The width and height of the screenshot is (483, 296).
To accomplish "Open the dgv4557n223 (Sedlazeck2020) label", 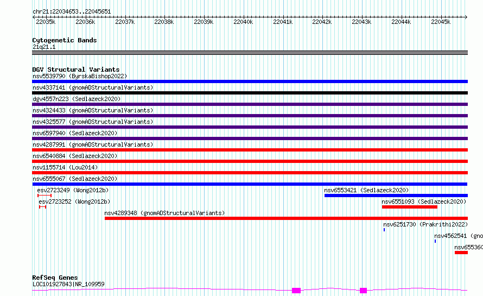I will (77, 99).
